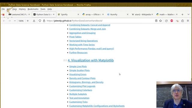Image resolution: width=192 pixels, height=108 pixels.
Task: Open the red adblocker extension icon
Action: [172, 21]
